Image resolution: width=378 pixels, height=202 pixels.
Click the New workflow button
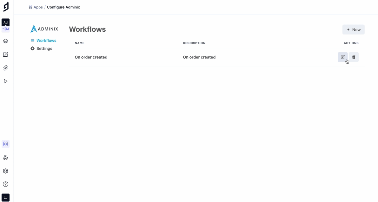coord(353,29)
